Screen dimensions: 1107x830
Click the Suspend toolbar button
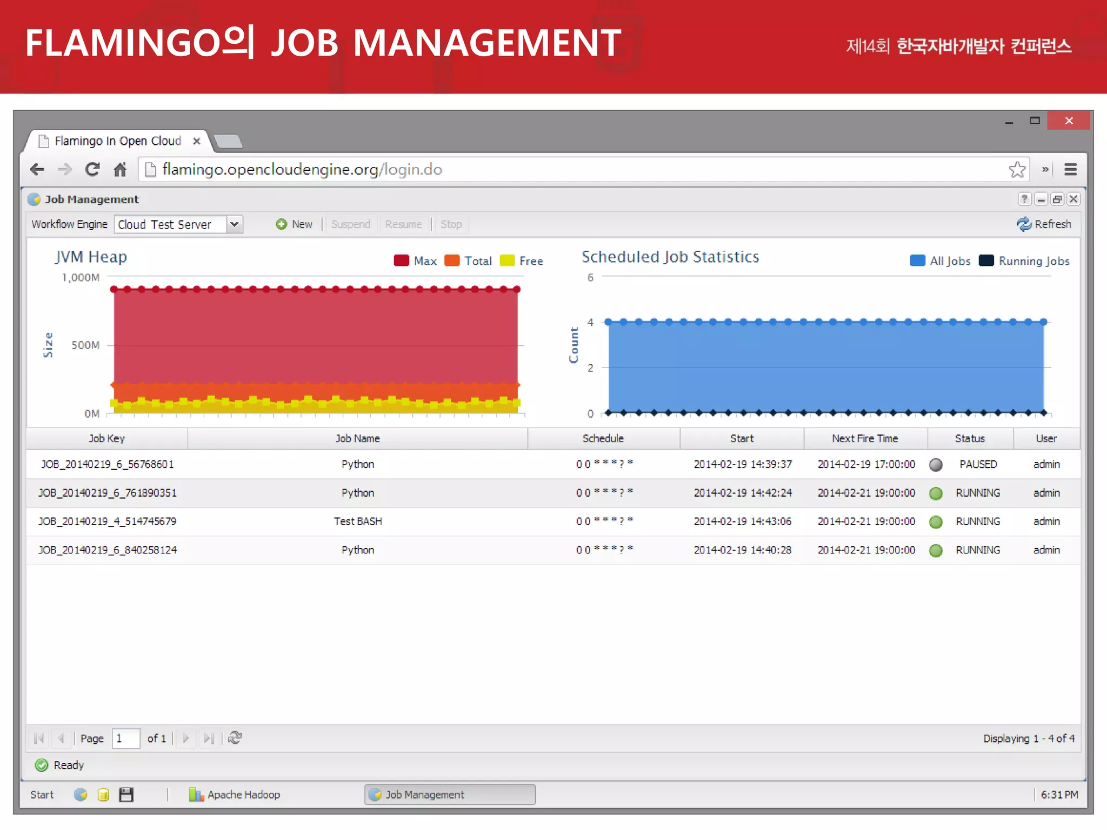pos(351,224)
